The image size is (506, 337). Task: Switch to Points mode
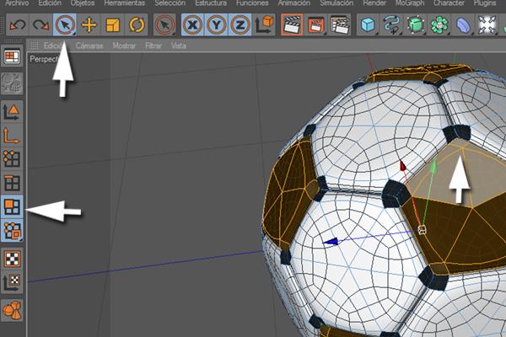[x=12, y=159]
